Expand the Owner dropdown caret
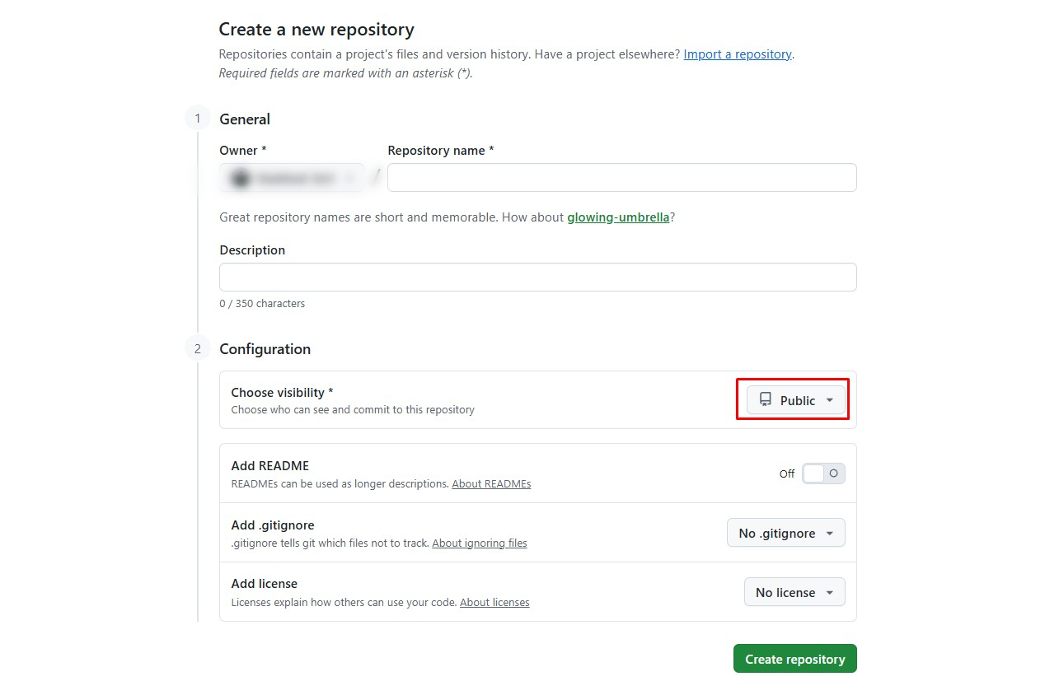Image resolution: width=1045 pixels, height=695 pixels. click(349, 178)
